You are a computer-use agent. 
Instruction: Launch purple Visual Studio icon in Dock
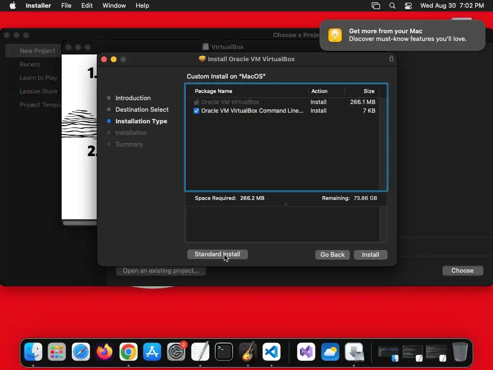coord(306,351)
